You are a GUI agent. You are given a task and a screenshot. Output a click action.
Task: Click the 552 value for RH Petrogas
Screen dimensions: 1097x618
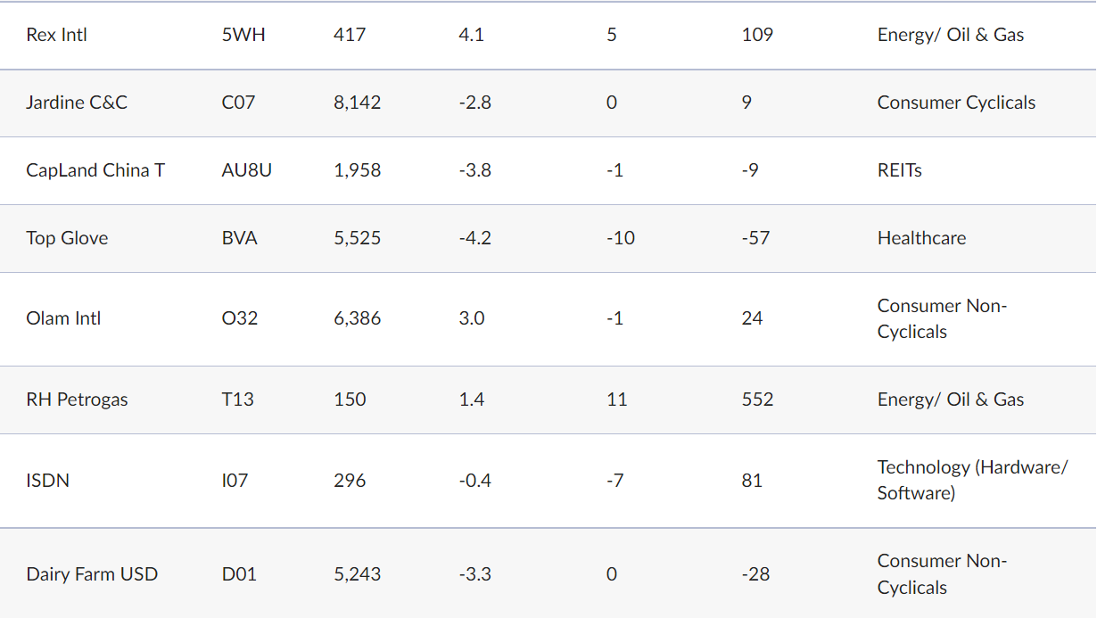(757, 400)
